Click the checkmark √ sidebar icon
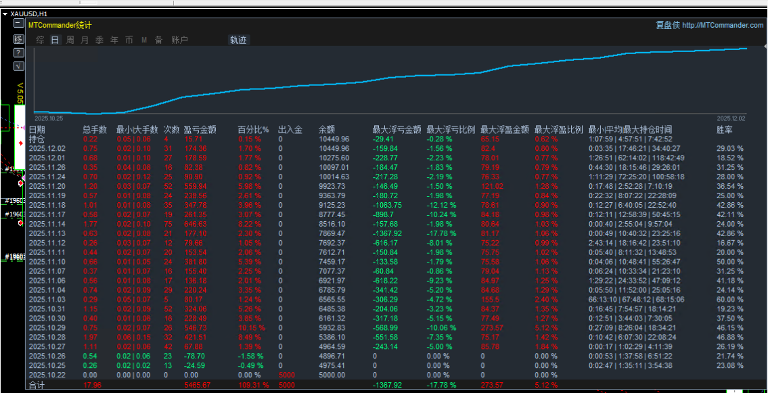 click(x=18, y=67)
